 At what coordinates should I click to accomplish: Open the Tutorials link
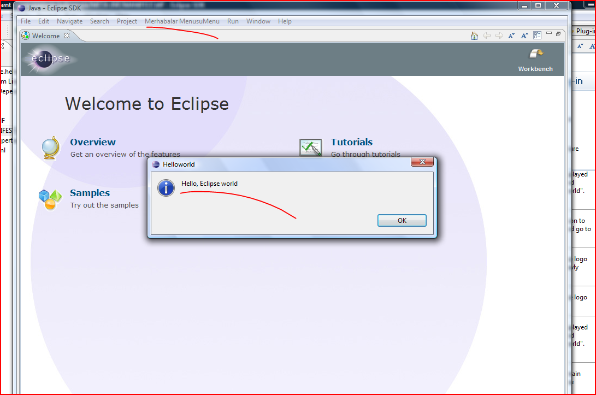(x=352, y=142)
